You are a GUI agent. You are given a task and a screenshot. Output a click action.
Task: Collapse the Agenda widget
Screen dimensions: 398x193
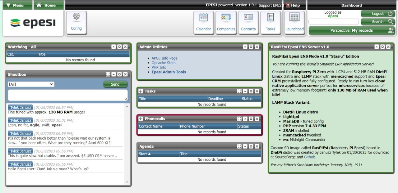[245, 146]
